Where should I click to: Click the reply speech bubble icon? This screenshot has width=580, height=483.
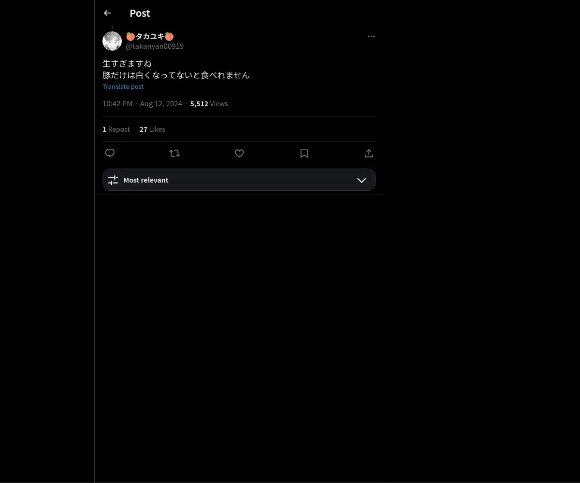(x=110, y=153)
